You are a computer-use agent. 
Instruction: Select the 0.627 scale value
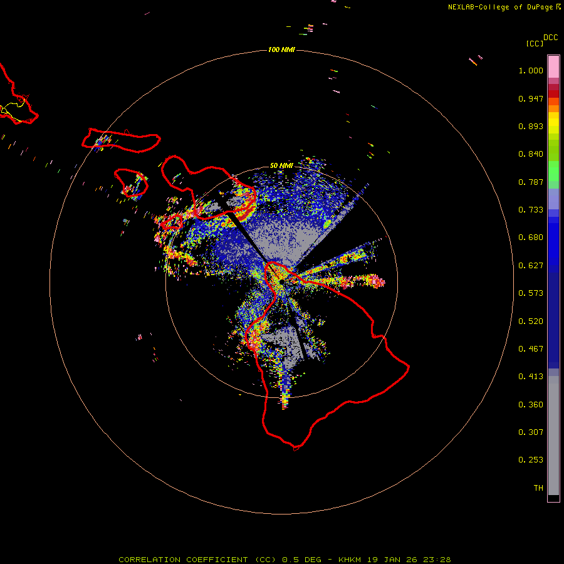531,266
